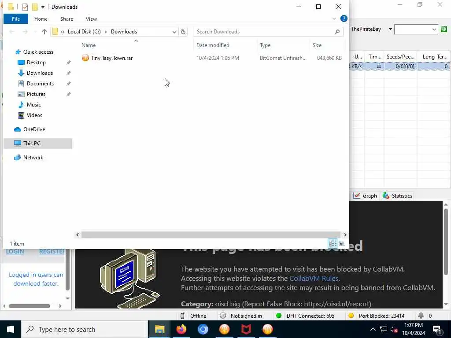Open address bar history dropdown
This screenshot has height=338, width=451.
[174, 32]
